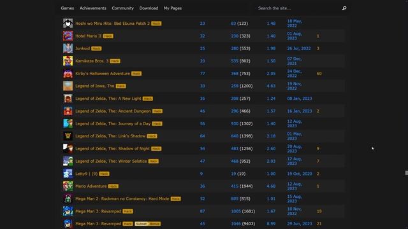Open the Junkoid game icon
408x229 pixels.
[68, 48]
